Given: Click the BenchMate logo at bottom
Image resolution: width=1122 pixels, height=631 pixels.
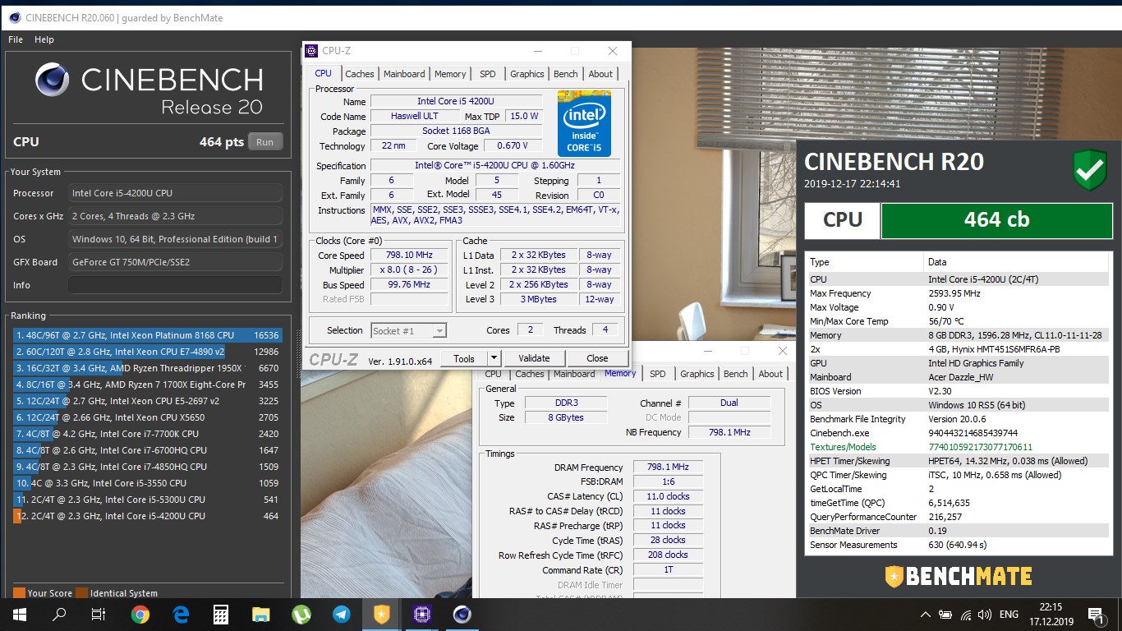Looking at the screenshot, I should pos(958,576).
